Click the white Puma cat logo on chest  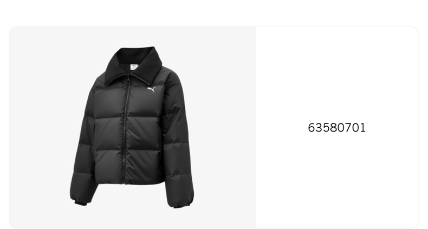[x=152, y=89]
